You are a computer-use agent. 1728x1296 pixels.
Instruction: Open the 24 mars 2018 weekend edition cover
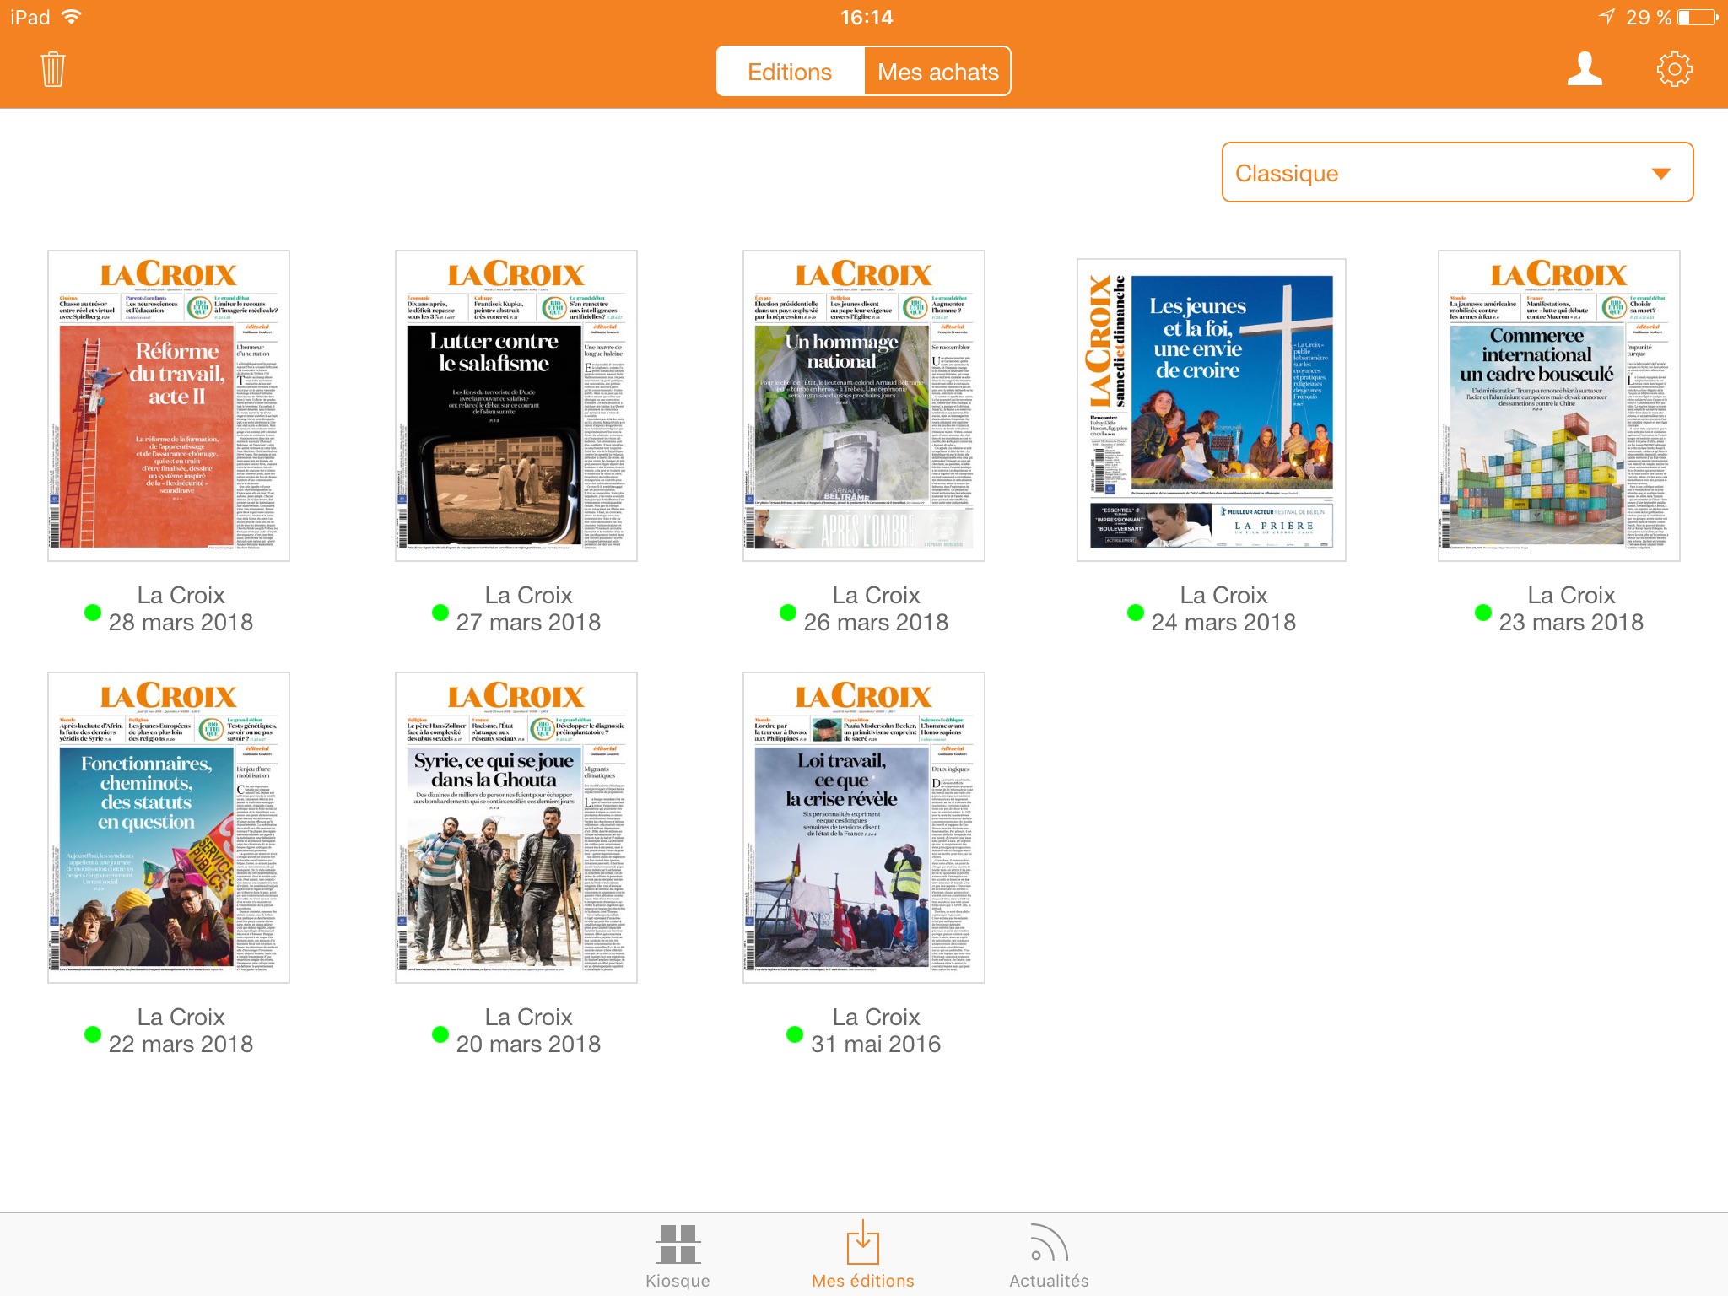pyautogui.click(x=1211, y=410)
